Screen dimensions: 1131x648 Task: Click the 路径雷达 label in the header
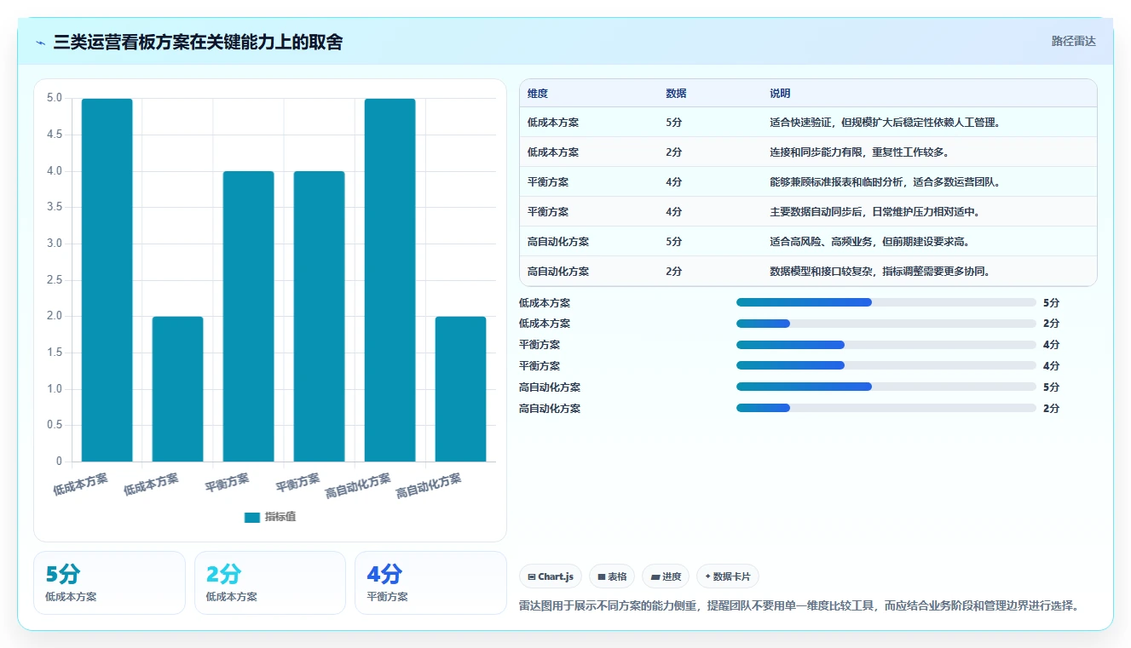[1073, 41]
